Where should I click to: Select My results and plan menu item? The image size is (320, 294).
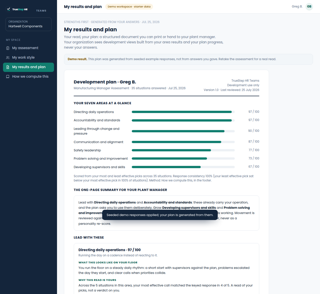coord(28,67)
